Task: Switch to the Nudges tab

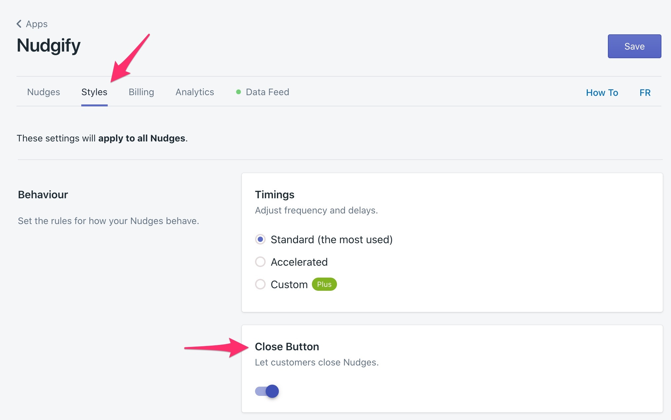Action: [44, 92]
